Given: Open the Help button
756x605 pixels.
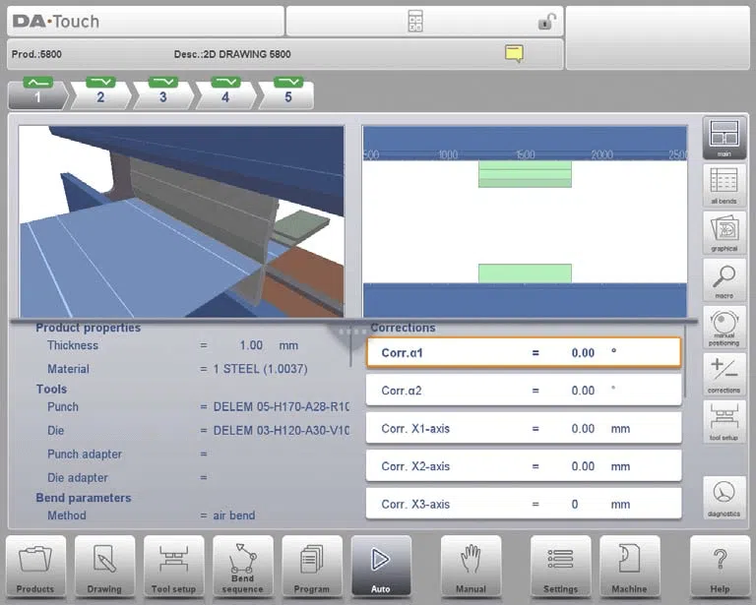Looking at the screenshot, I should click(x=720, y=567).
